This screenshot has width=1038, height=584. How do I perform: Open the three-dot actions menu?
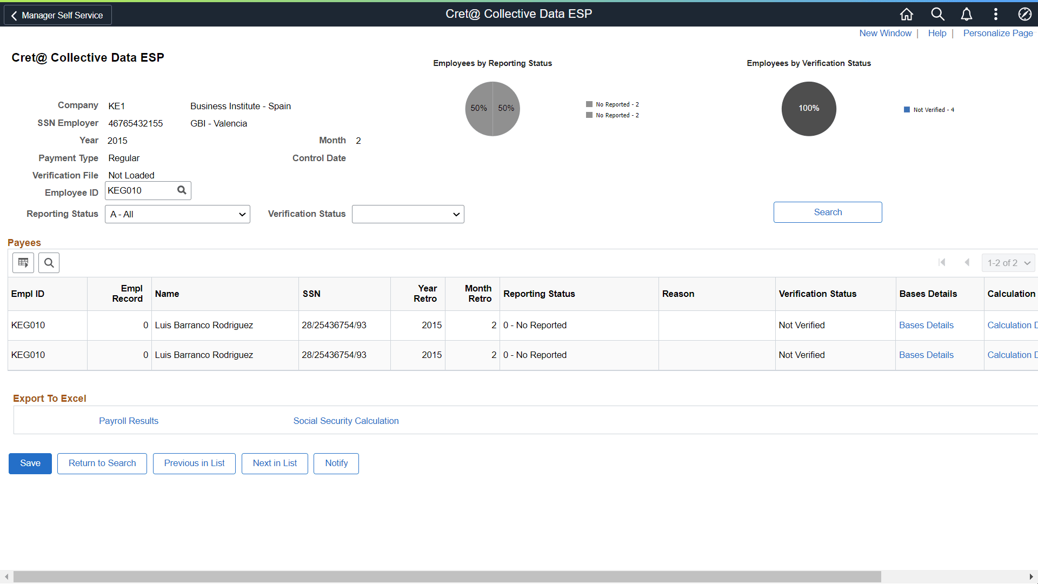[x=996, y=14]
